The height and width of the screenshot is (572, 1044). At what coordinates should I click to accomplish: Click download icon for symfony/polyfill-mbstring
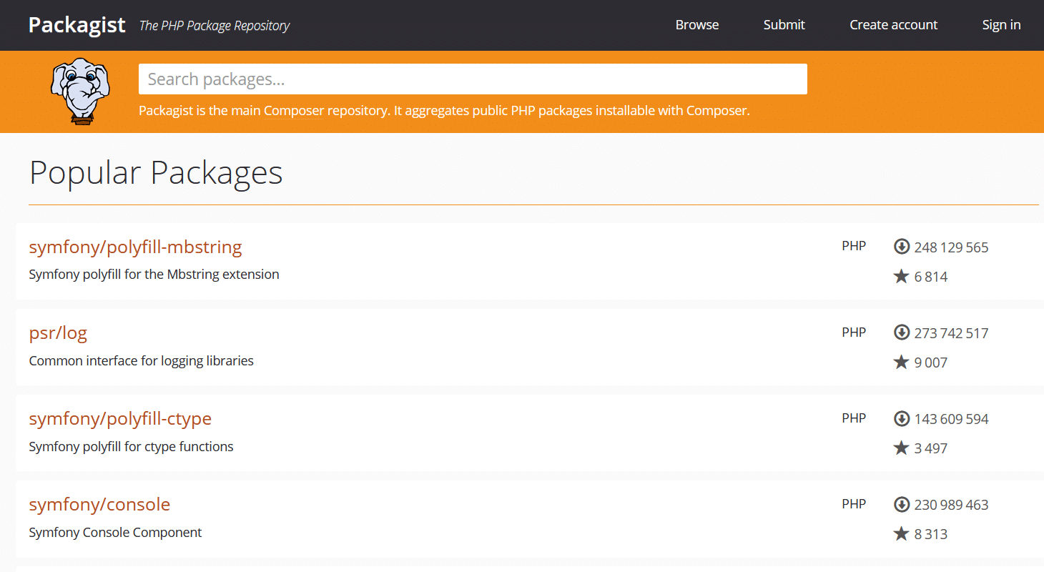click(902, 247)
